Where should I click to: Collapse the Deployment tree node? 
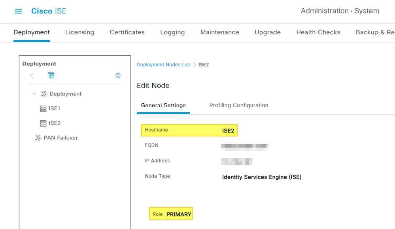pos(34,94)
